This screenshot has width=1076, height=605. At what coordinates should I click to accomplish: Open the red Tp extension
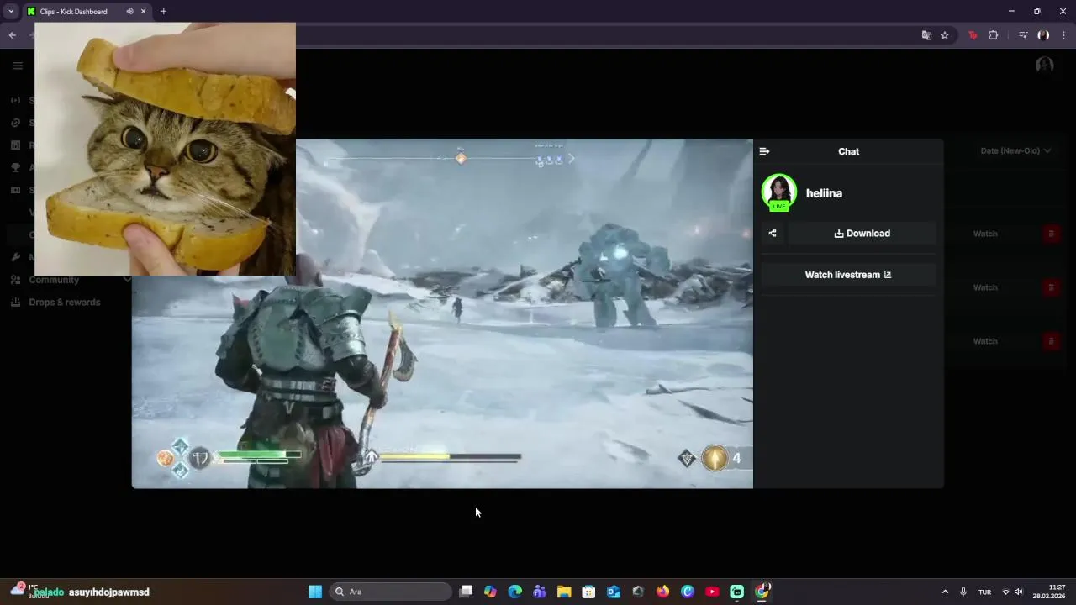tap(973, 35)
